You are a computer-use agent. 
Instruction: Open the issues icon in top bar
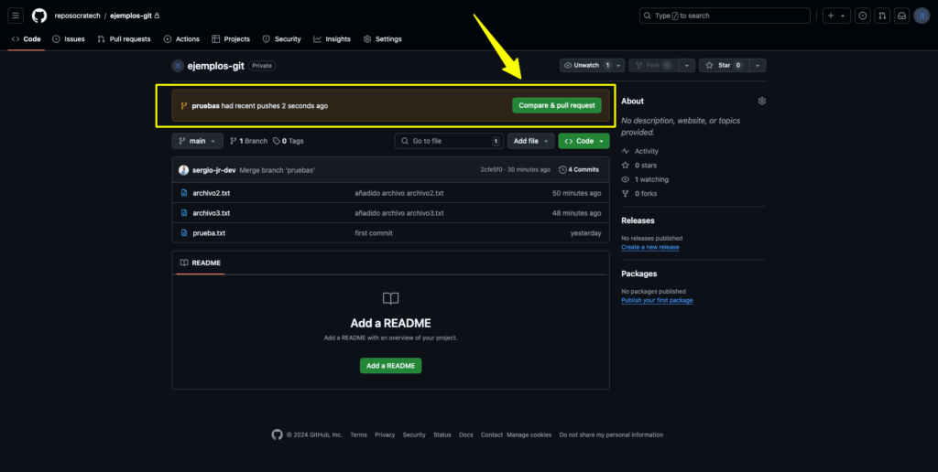[862, 16]
